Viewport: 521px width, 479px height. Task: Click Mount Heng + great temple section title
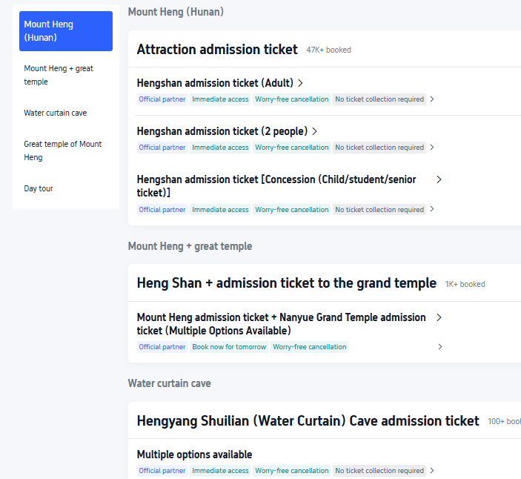click(x=190, y=246)
